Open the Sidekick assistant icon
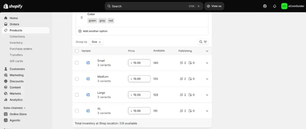306x129 pixels. [x=265, y=6]
